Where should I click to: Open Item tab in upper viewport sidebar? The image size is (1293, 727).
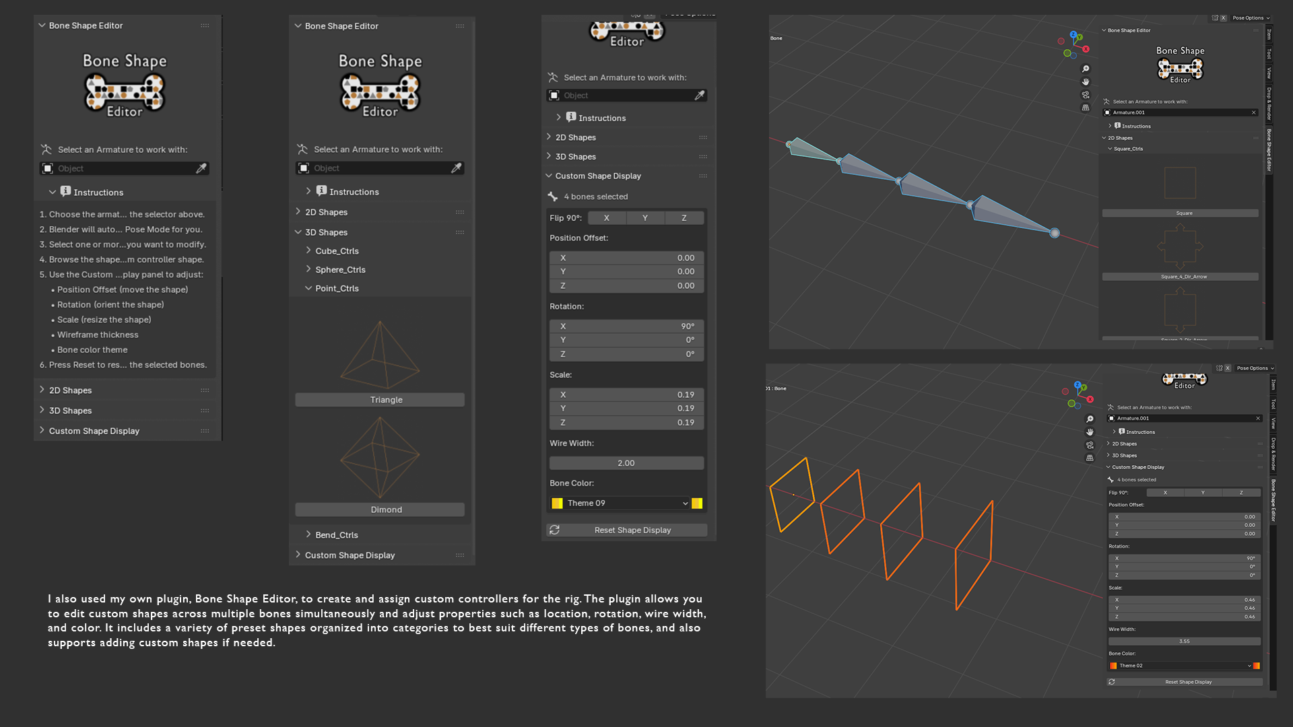point(1269,34)
